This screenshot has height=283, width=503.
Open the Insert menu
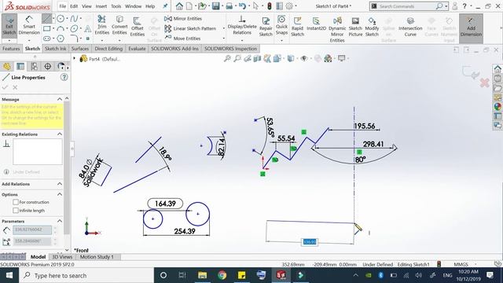(101, 6)
